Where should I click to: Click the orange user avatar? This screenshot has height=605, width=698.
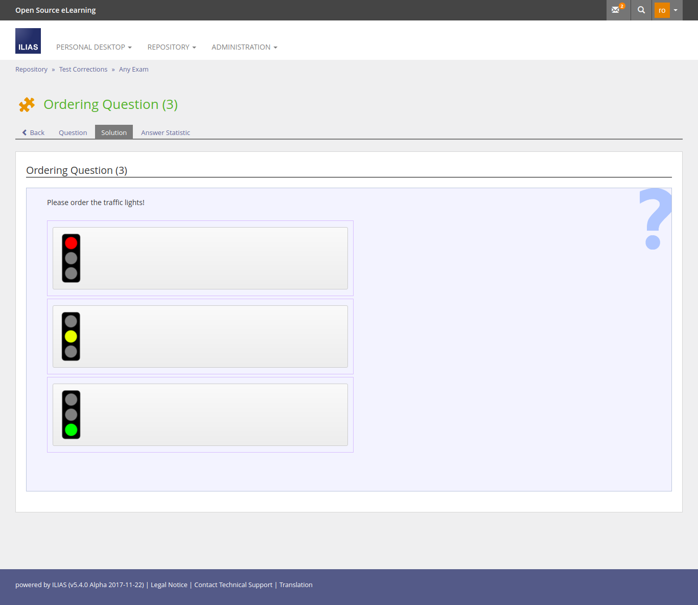coord(662,10)
